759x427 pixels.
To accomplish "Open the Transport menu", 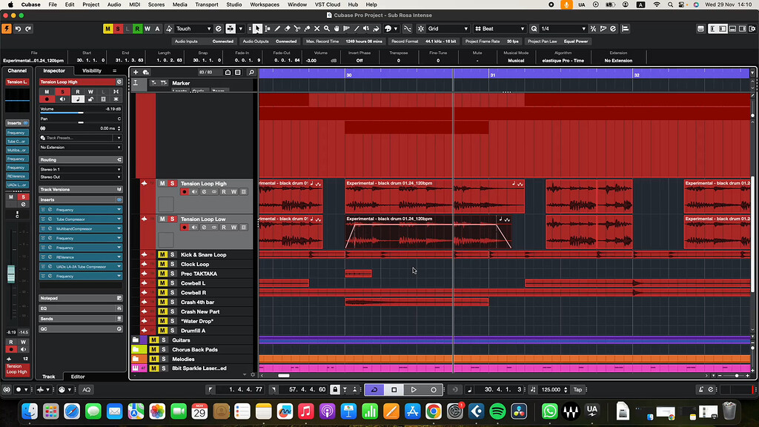I will click(207, 4).
